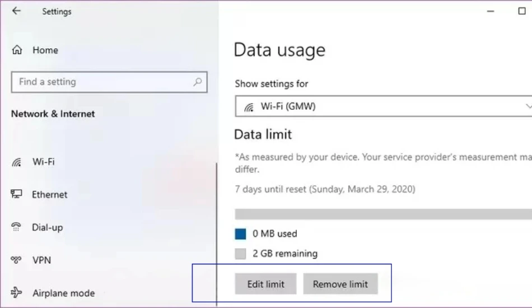The height and width of the screenshot is (308, 532).
Task: Click the Wi-Fi icon inside network dropdown
Action: click(x=249, y=107)
